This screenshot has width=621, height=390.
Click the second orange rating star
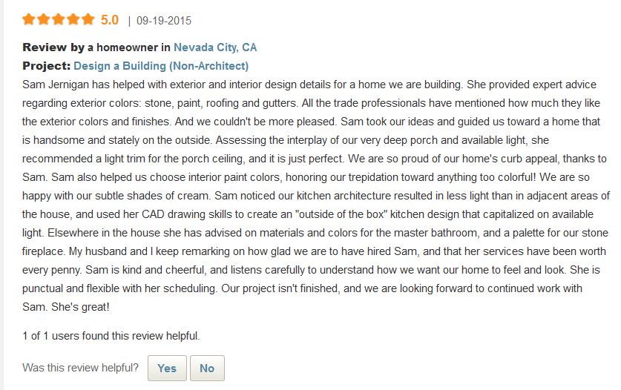[44, 19]
